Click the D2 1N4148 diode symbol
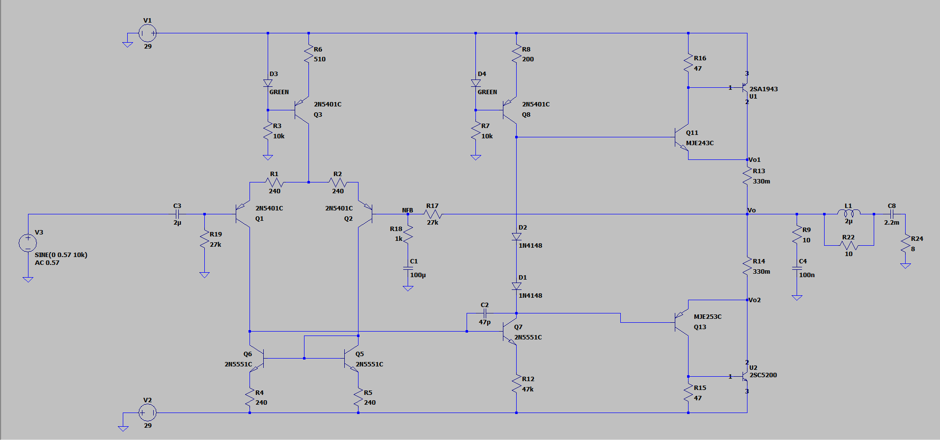The height and width of the screenshot is (440, 940). [x=516, y=236]
